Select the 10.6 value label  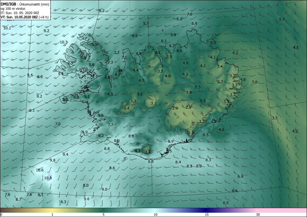[x=40, y=170]
